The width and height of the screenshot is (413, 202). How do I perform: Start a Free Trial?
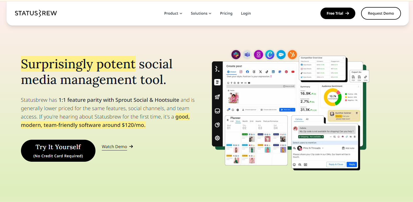[x=338, y=13]
